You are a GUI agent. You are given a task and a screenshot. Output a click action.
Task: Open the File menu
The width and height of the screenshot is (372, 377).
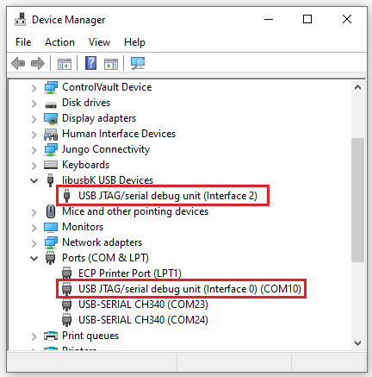(x=23, y=42)
